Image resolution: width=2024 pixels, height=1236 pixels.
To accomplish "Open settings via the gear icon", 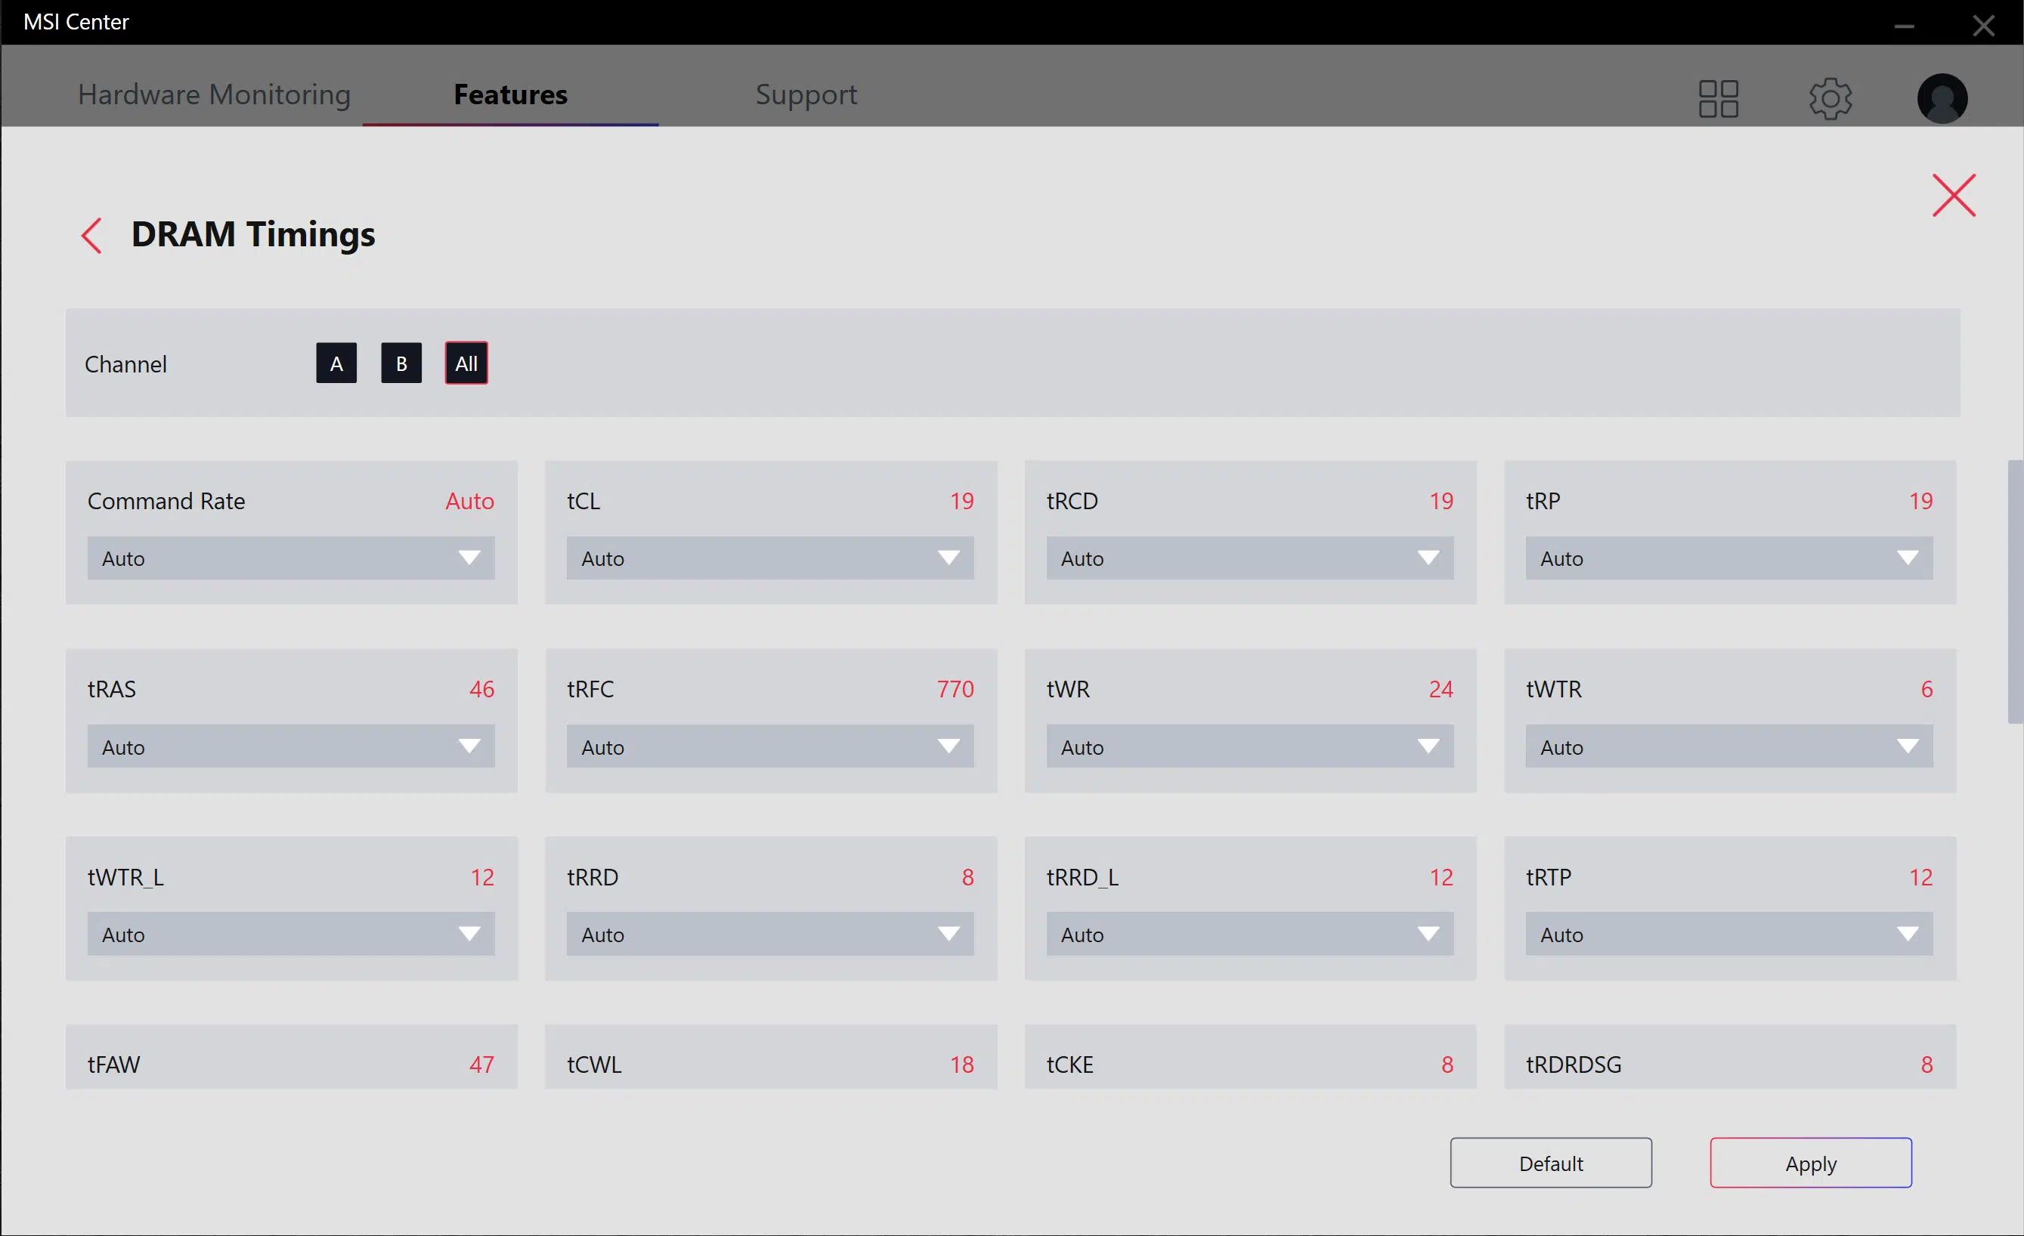I will pyautogui.click(x=1831, y=98).
